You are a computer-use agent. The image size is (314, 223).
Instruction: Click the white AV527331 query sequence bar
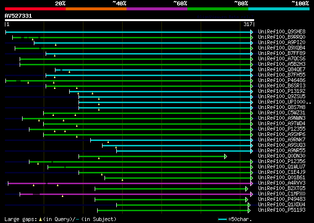tap(130, 20)
